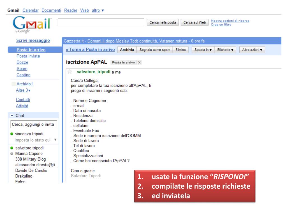Open the Gazzetta.it Mosley Todt headline link
Screen dimensions: 287x215
click(x=137, y=41)
